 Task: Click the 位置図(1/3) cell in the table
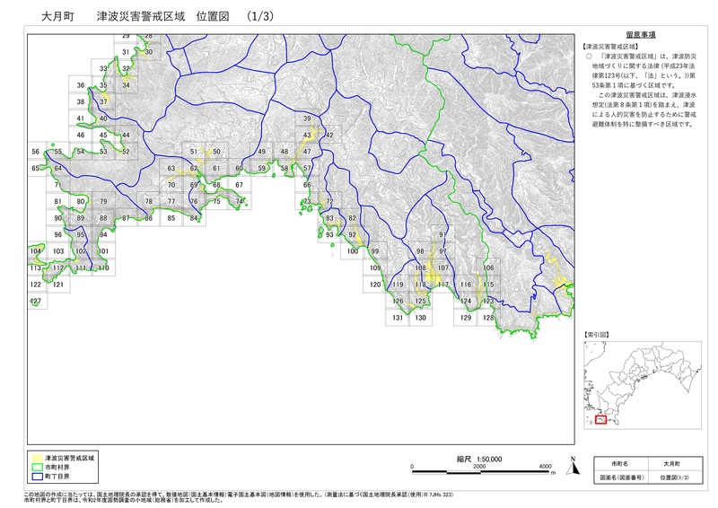pyautogui.click(x=671, y=479)
